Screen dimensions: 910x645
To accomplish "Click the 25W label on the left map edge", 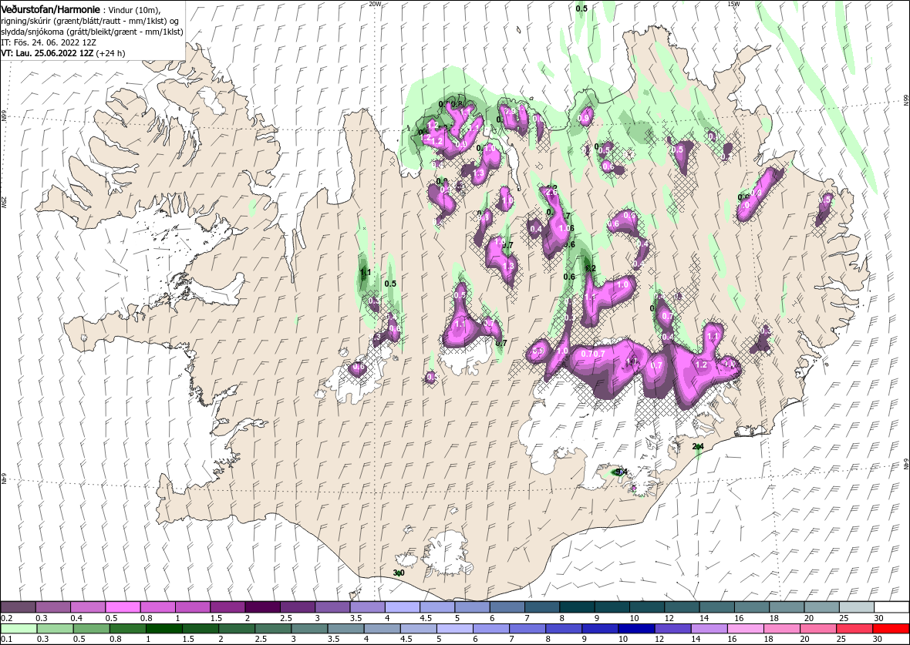I will 4,203.
